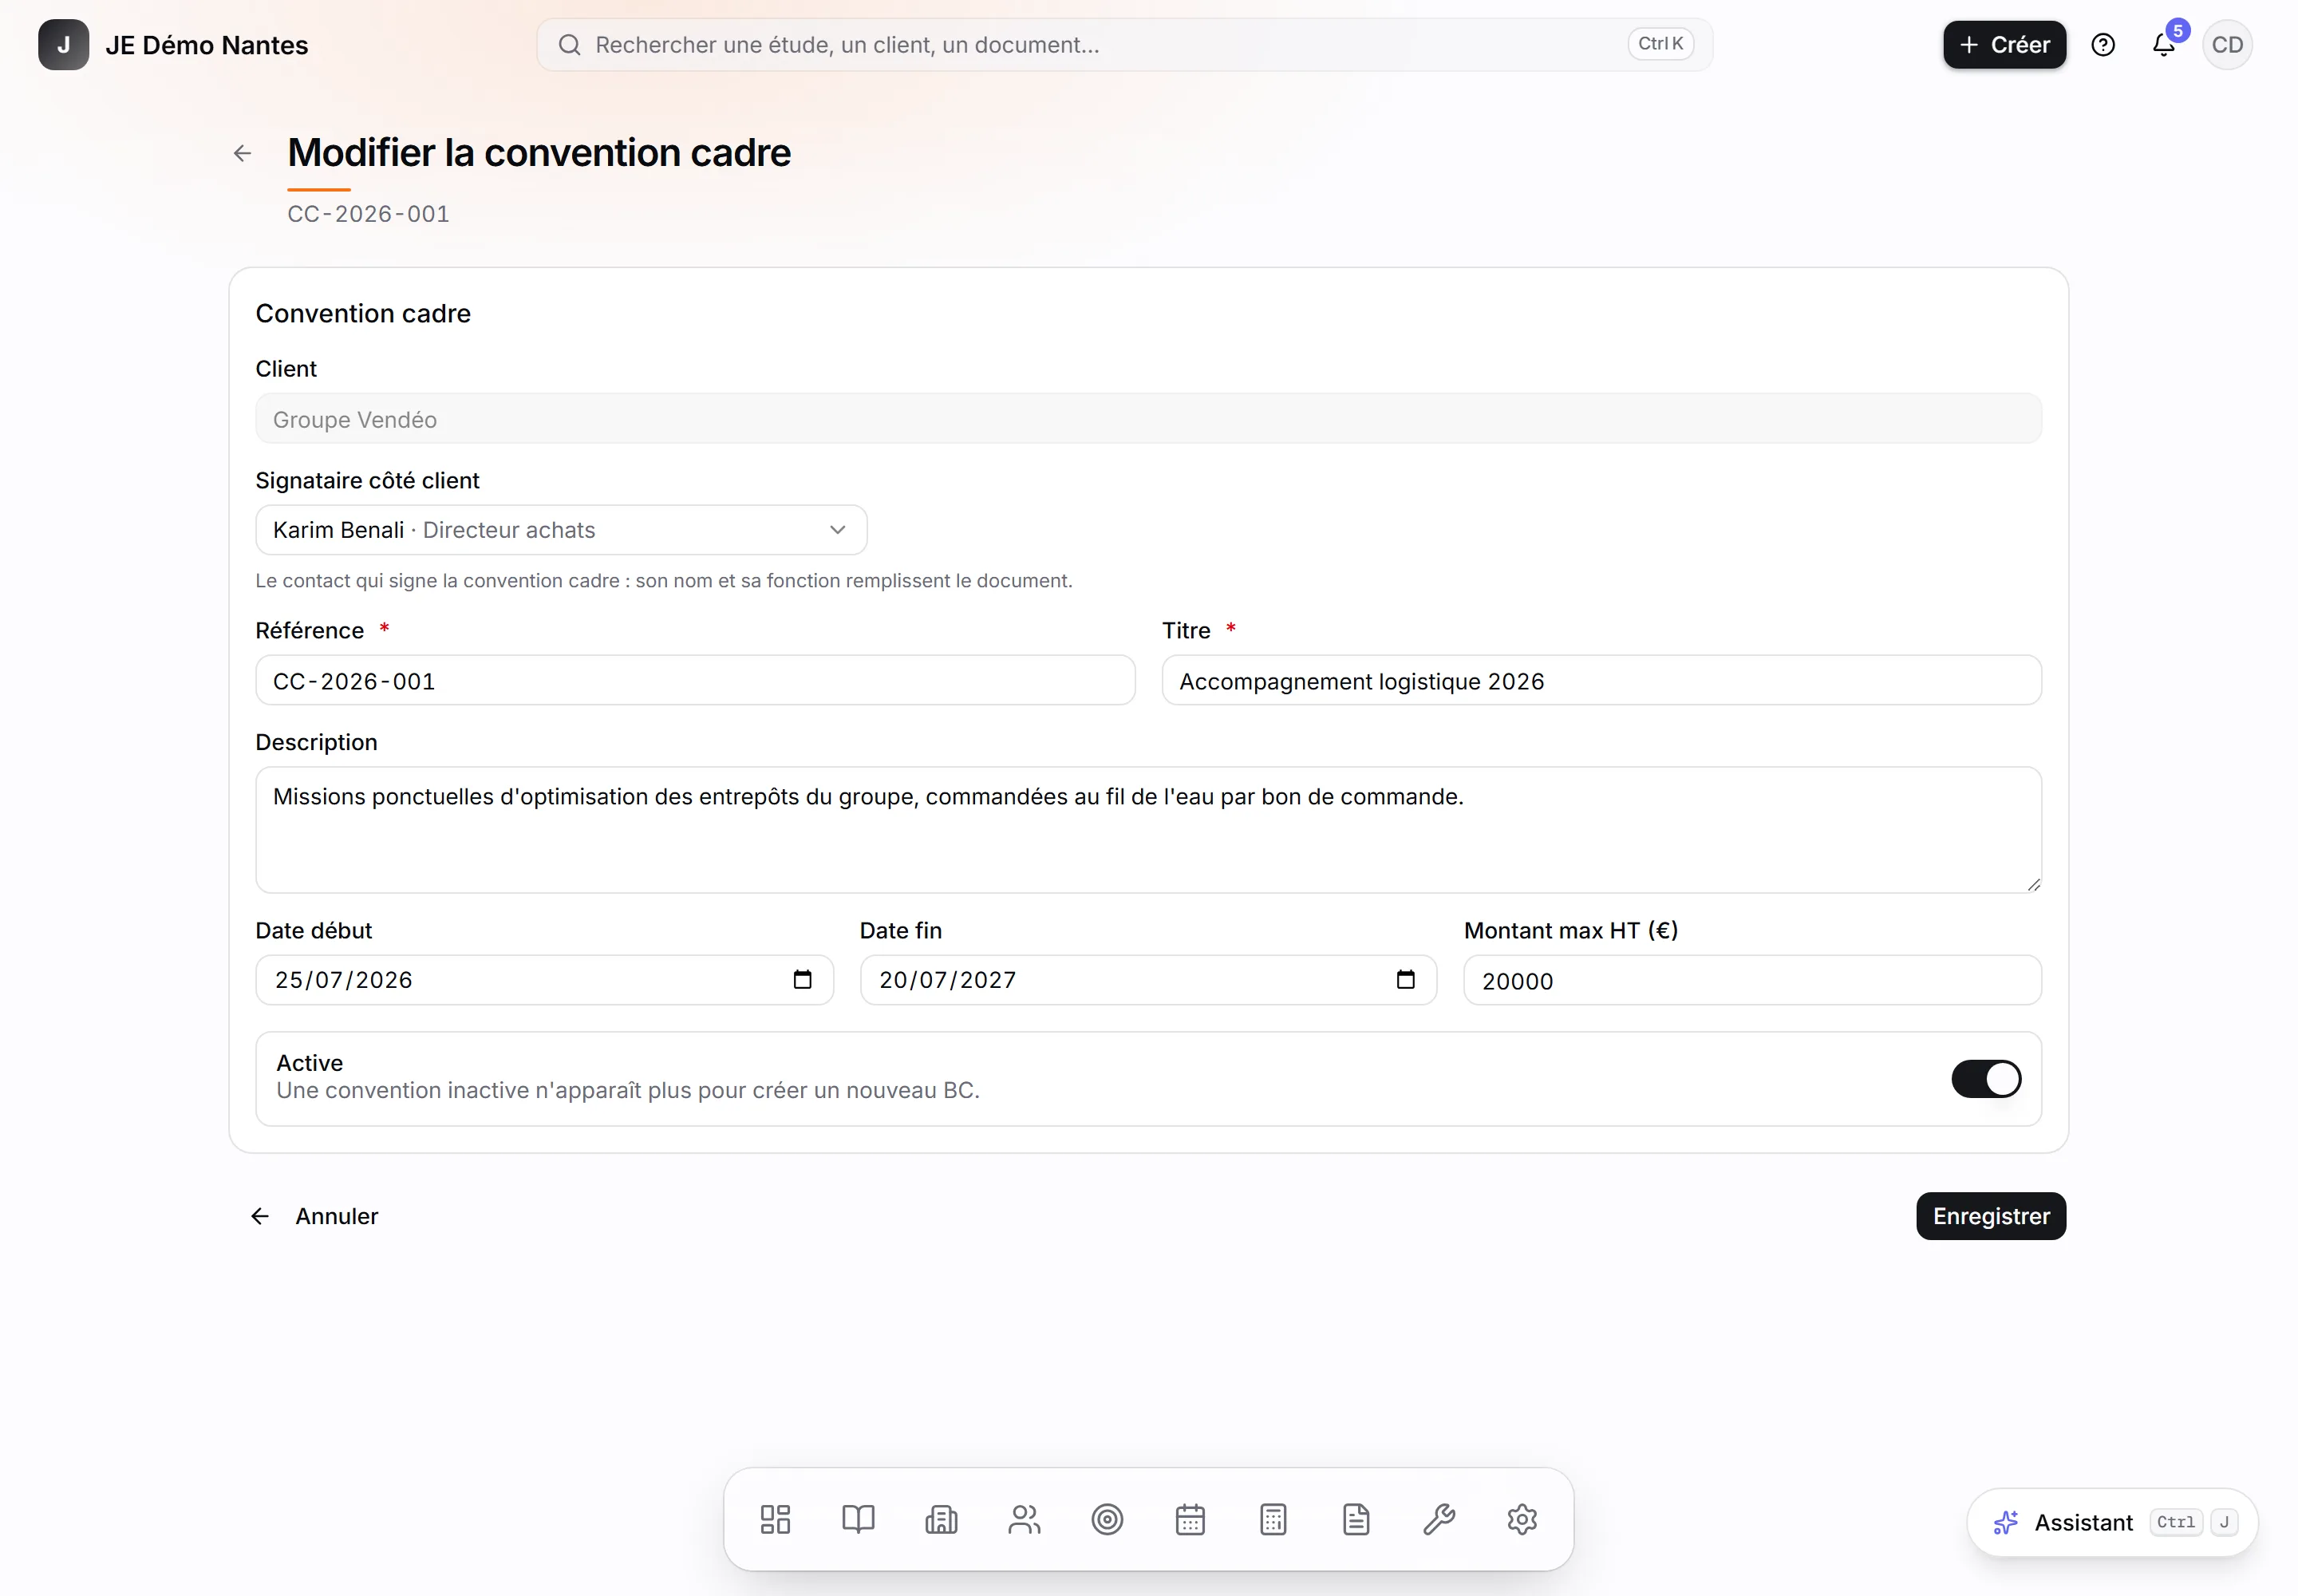Open notifications bell icon
Viewport: 2298px width, 1596px height.
[x=2163, y=45]
